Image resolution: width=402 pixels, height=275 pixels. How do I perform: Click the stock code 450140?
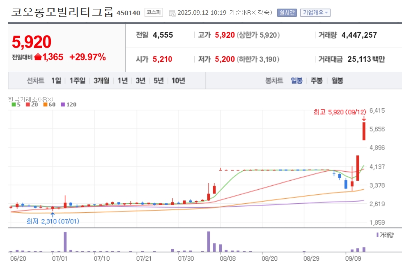pyautogui.click(x=128, y=13)
